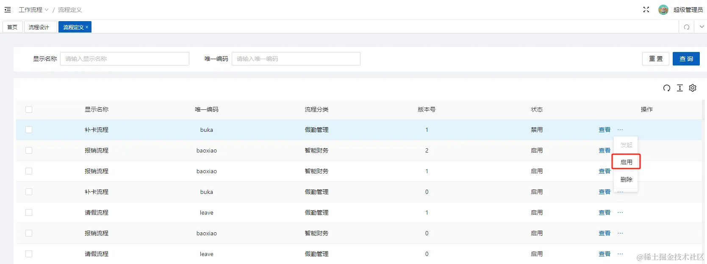View 补卡流程 buka version 0
The width and height of the screenshot is (707, 264).
pyautogui.click(x=604, y=192)
